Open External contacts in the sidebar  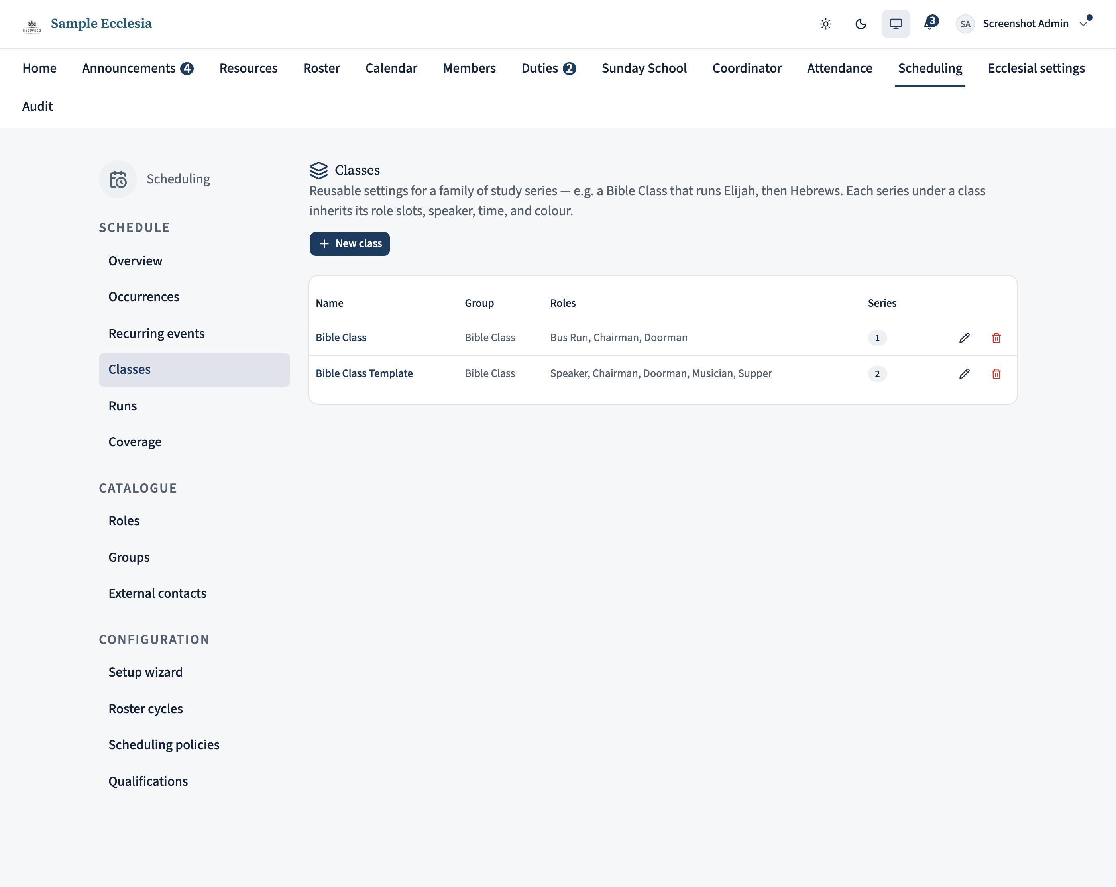coord(194,594)
